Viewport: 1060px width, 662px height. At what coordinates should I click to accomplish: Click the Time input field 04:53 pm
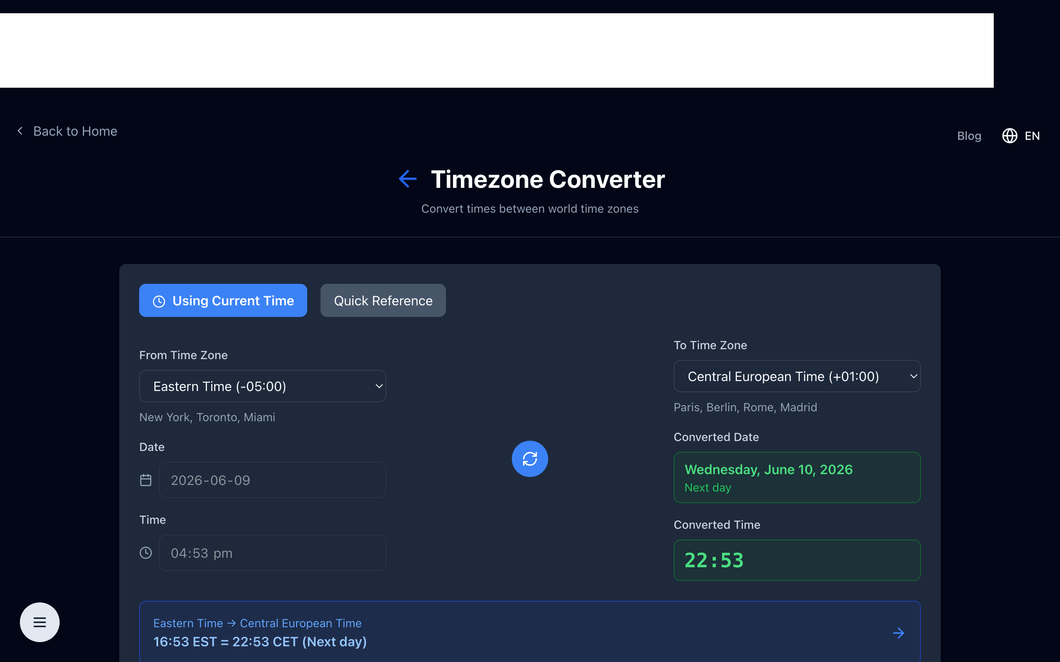(272, 552)
